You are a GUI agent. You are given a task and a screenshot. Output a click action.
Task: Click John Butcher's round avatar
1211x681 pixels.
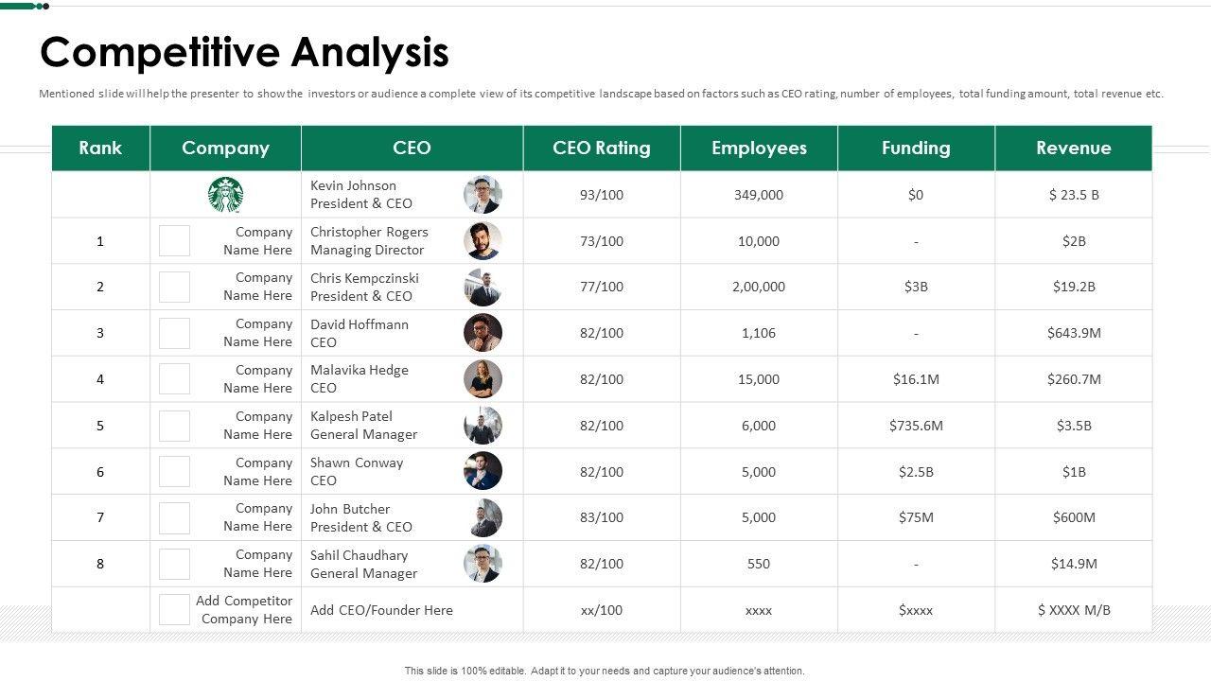point(483,517)
